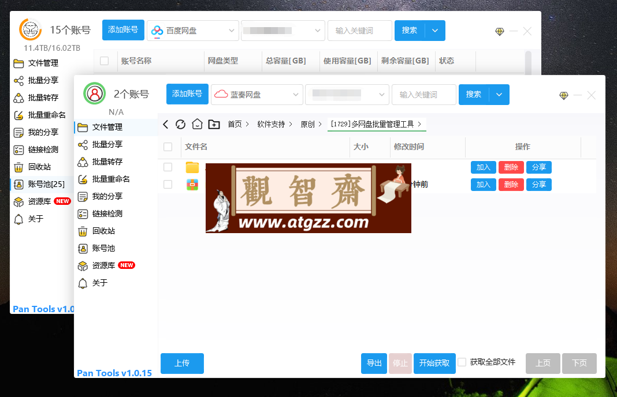Enable the 获取全部文件 checkbox
This screenshot has height=397, width=617.
(x=462, y=362)
